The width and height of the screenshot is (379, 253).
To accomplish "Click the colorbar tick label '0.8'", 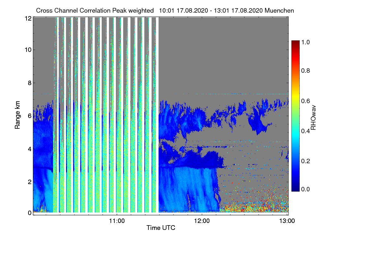I will click(305, 71).
